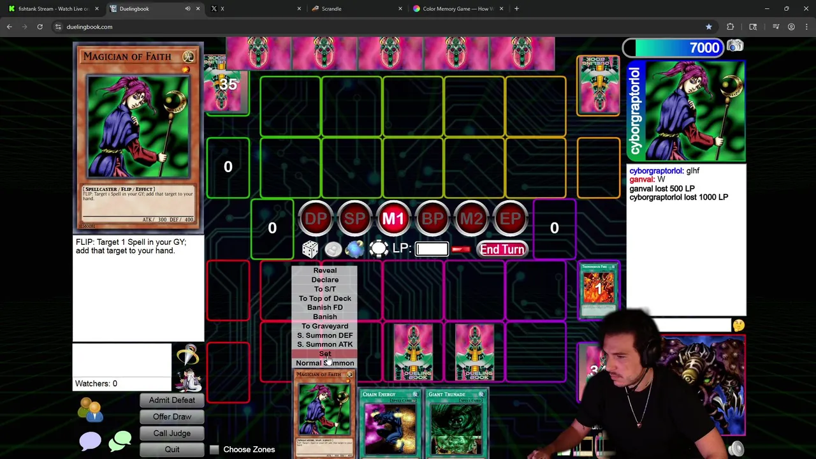Screen dimensions: 816x459
Task: Choose To Graveyard from card menu
Action: (324, 326)
